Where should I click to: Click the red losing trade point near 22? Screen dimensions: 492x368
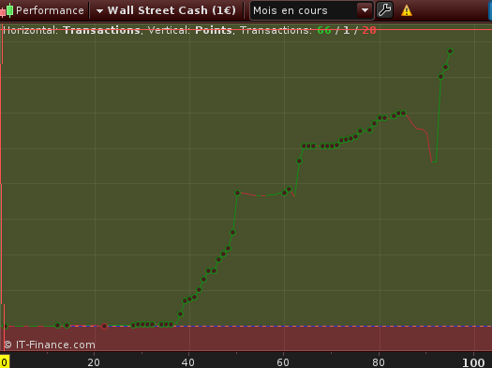coord(104,326)
